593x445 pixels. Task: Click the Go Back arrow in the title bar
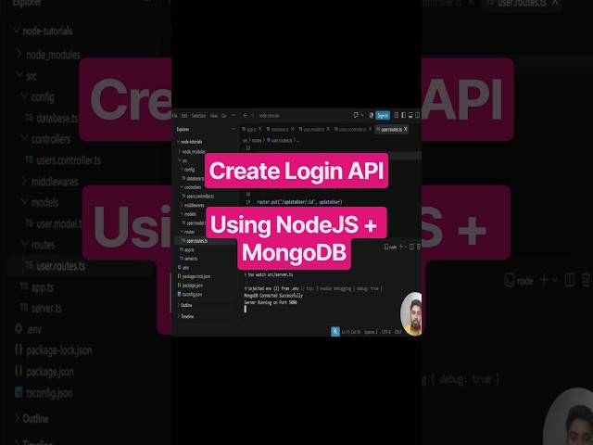click(245, 115)
